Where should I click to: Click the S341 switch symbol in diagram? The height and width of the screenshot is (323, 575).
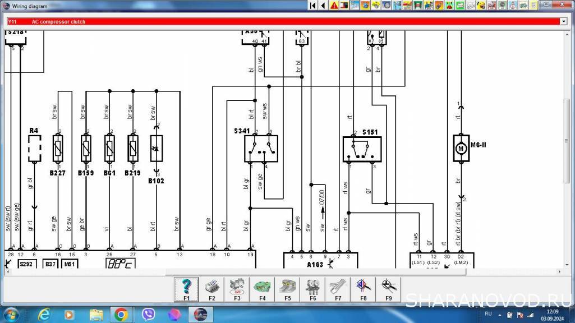(261, 149)
